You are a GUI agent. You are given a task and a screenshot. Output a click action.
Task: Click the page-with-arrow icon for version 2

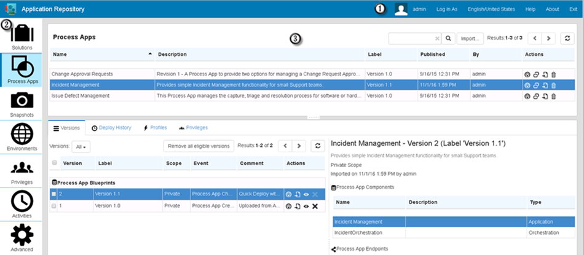click(x=298, y=194)
